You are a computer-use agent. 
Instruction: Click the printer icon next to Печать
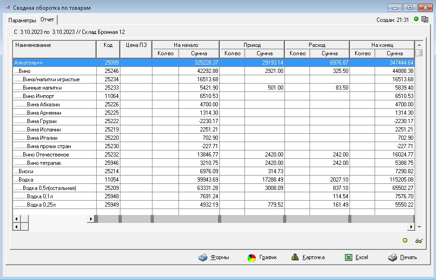pos(393,258)
